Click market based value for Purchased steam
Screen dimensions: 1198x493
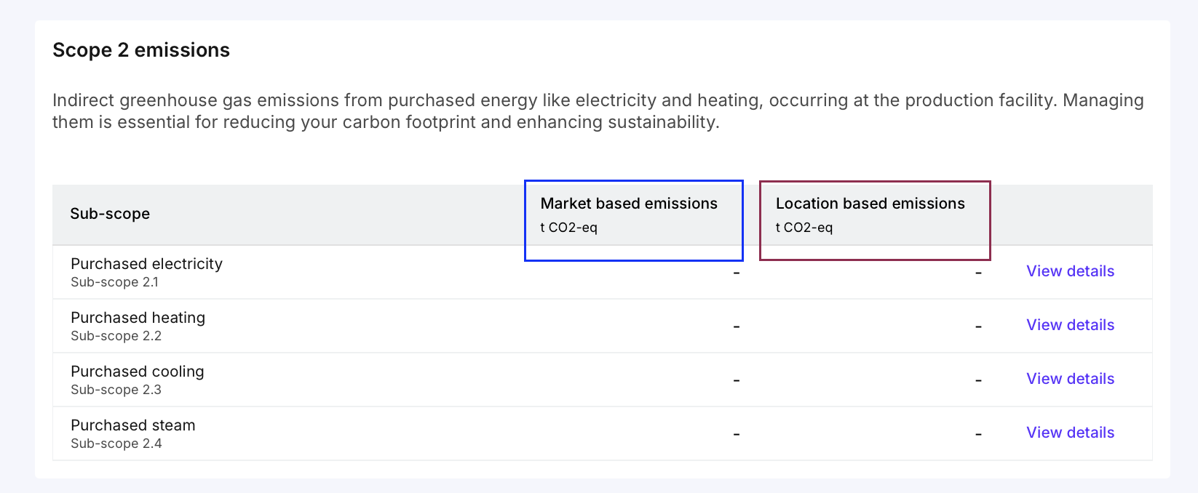(x=737, y=434)
